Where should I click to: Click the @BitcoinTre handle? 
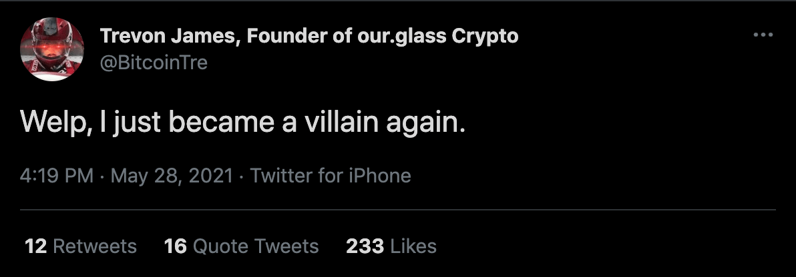(x=154, y=63)
